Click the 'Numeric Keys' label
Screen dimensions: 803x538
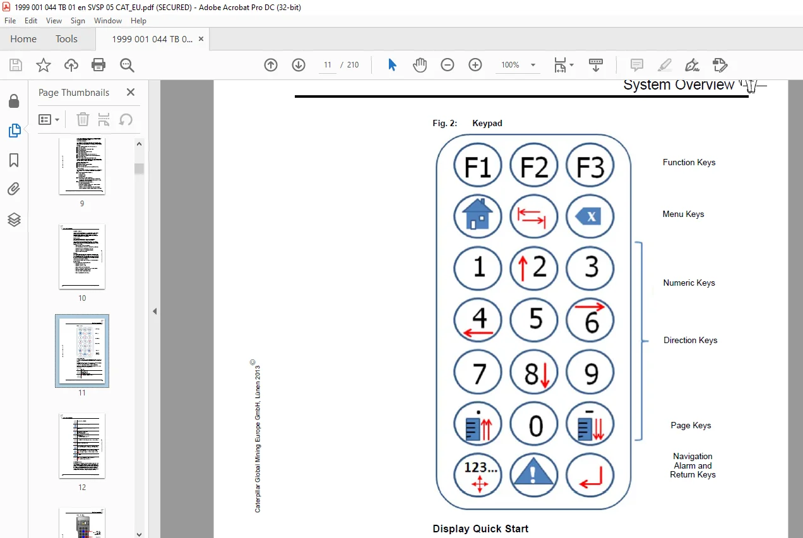[x=689, y=283]
